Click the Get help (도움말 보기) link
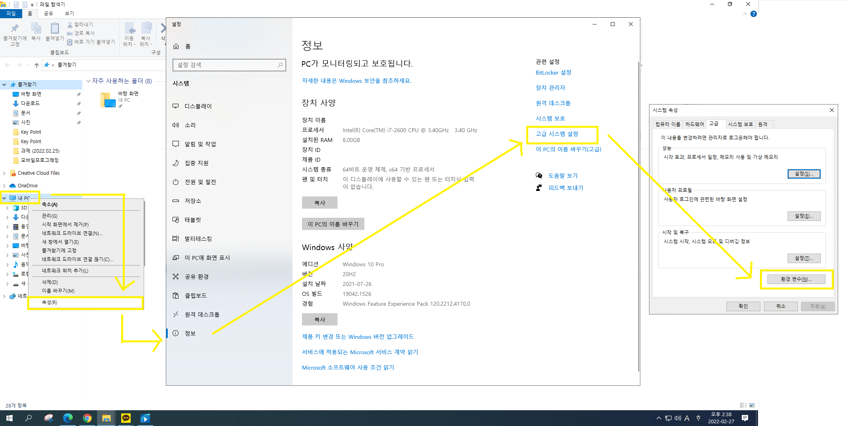 (x=563, y=176)
